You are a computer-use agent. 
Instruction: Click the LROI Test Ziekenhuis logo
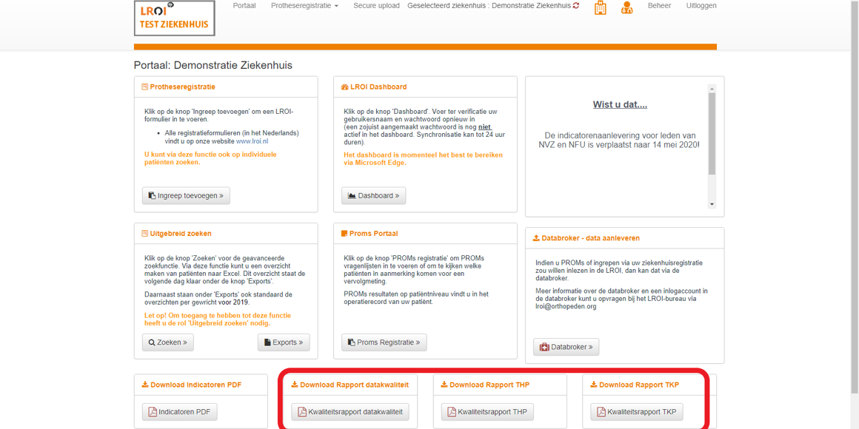[x=174, y=18]
